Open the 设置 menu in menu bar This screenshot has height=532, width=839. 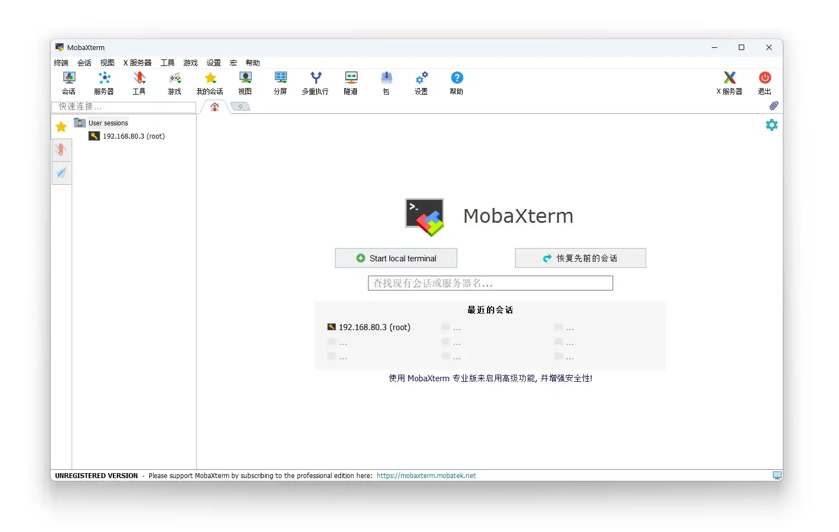coord(214,63)
